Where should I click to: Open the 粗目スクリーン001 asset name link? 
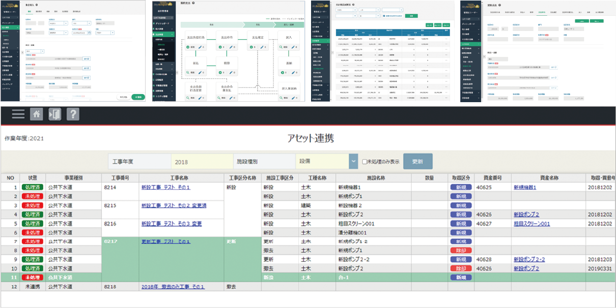tap(531, 224)
